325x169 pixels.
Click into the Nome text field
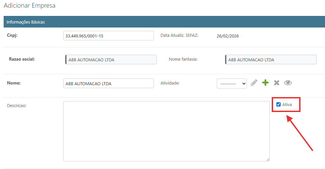pos(108,84)
